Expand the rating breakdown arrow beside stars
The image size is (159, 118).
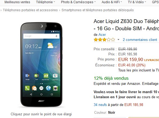pos(118,40)
